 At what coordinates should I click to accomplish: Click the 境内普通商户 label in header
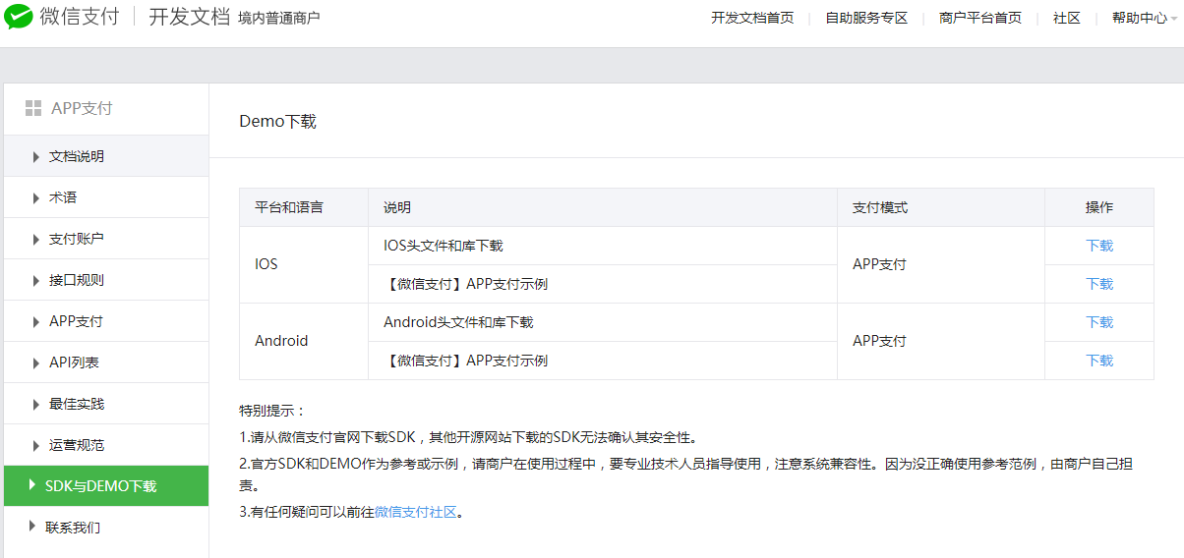279,19
